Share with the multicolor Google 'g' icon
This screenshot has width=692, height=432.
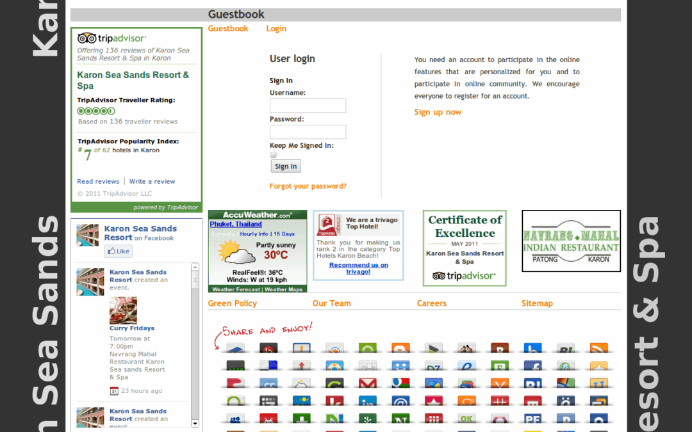(x=400, y=383)
